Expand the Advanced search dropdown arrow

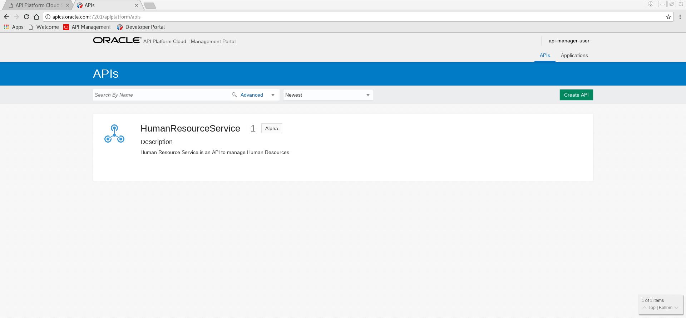pyautogui.click(x=273, y=95)
